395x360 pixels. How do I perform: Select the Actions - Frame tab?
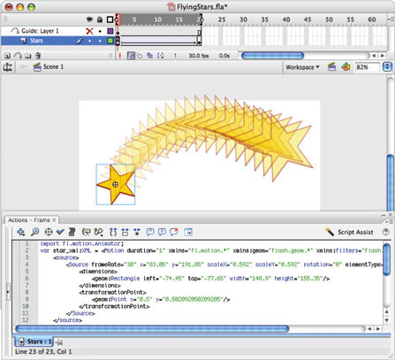coord(29,220)
